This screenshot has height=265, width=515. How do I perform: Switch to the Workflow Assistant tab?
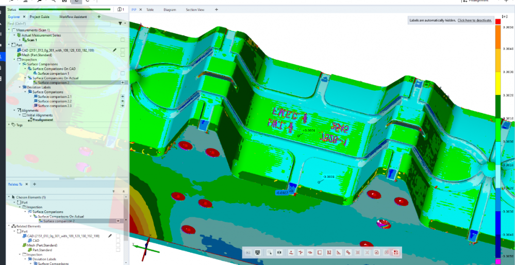click(73, 16)
